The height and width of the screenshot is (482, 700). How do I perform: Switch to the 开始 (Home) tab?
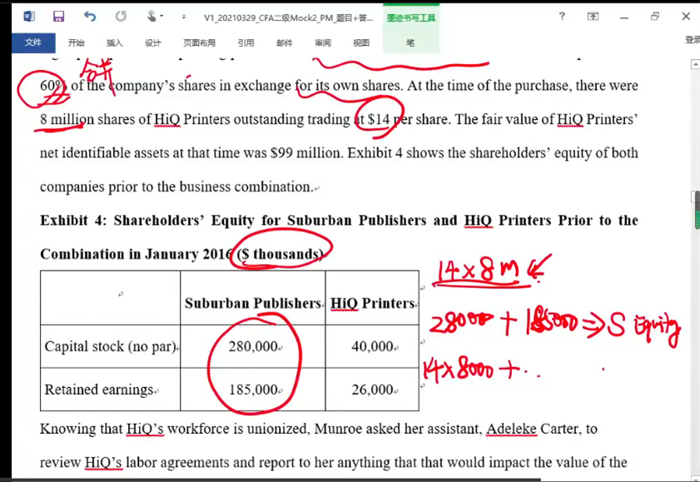pyautogui.click(x=77, y=42)
